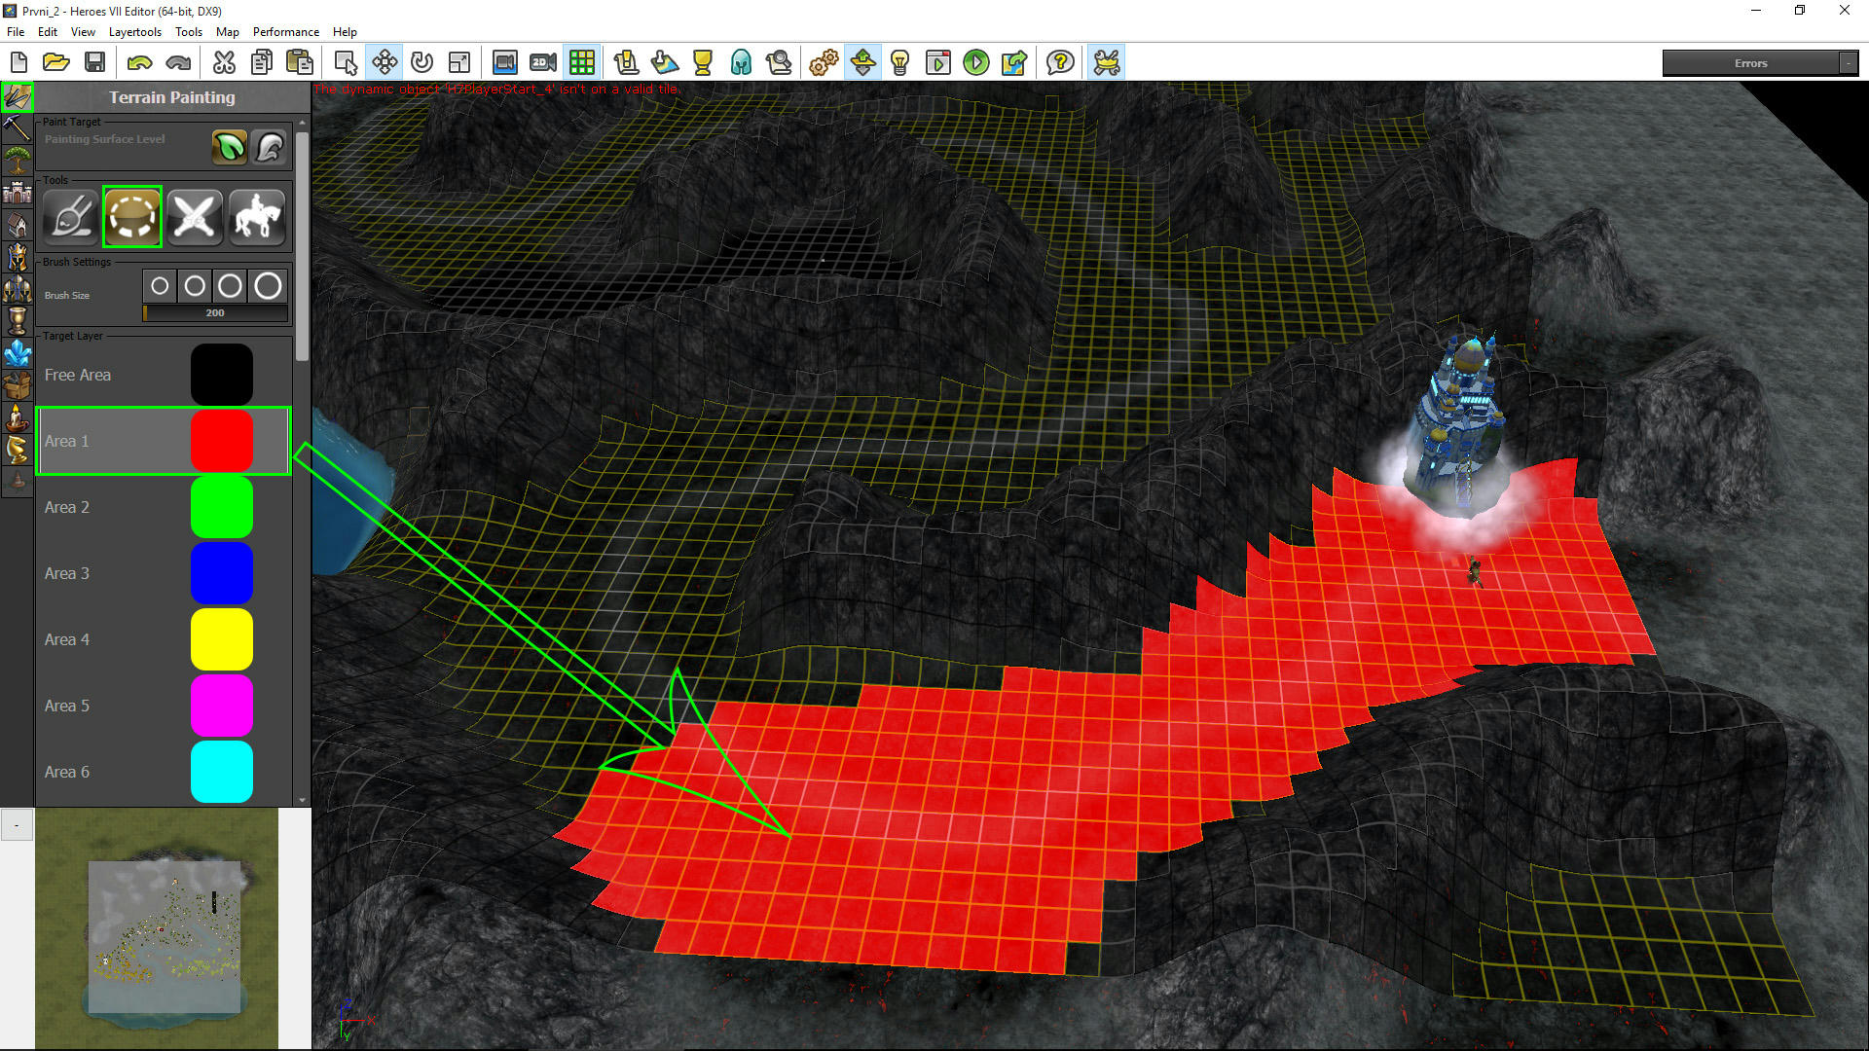
Task: Click the green play map button
Action: (975, 62)
